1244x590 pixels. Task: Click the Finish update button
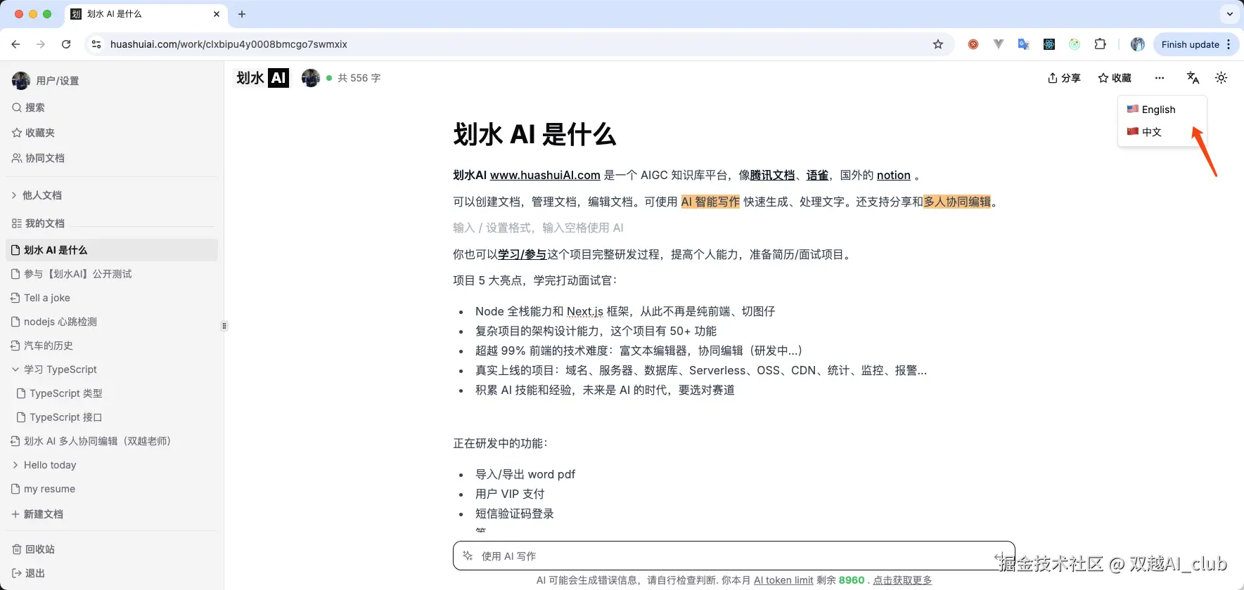1196,44
